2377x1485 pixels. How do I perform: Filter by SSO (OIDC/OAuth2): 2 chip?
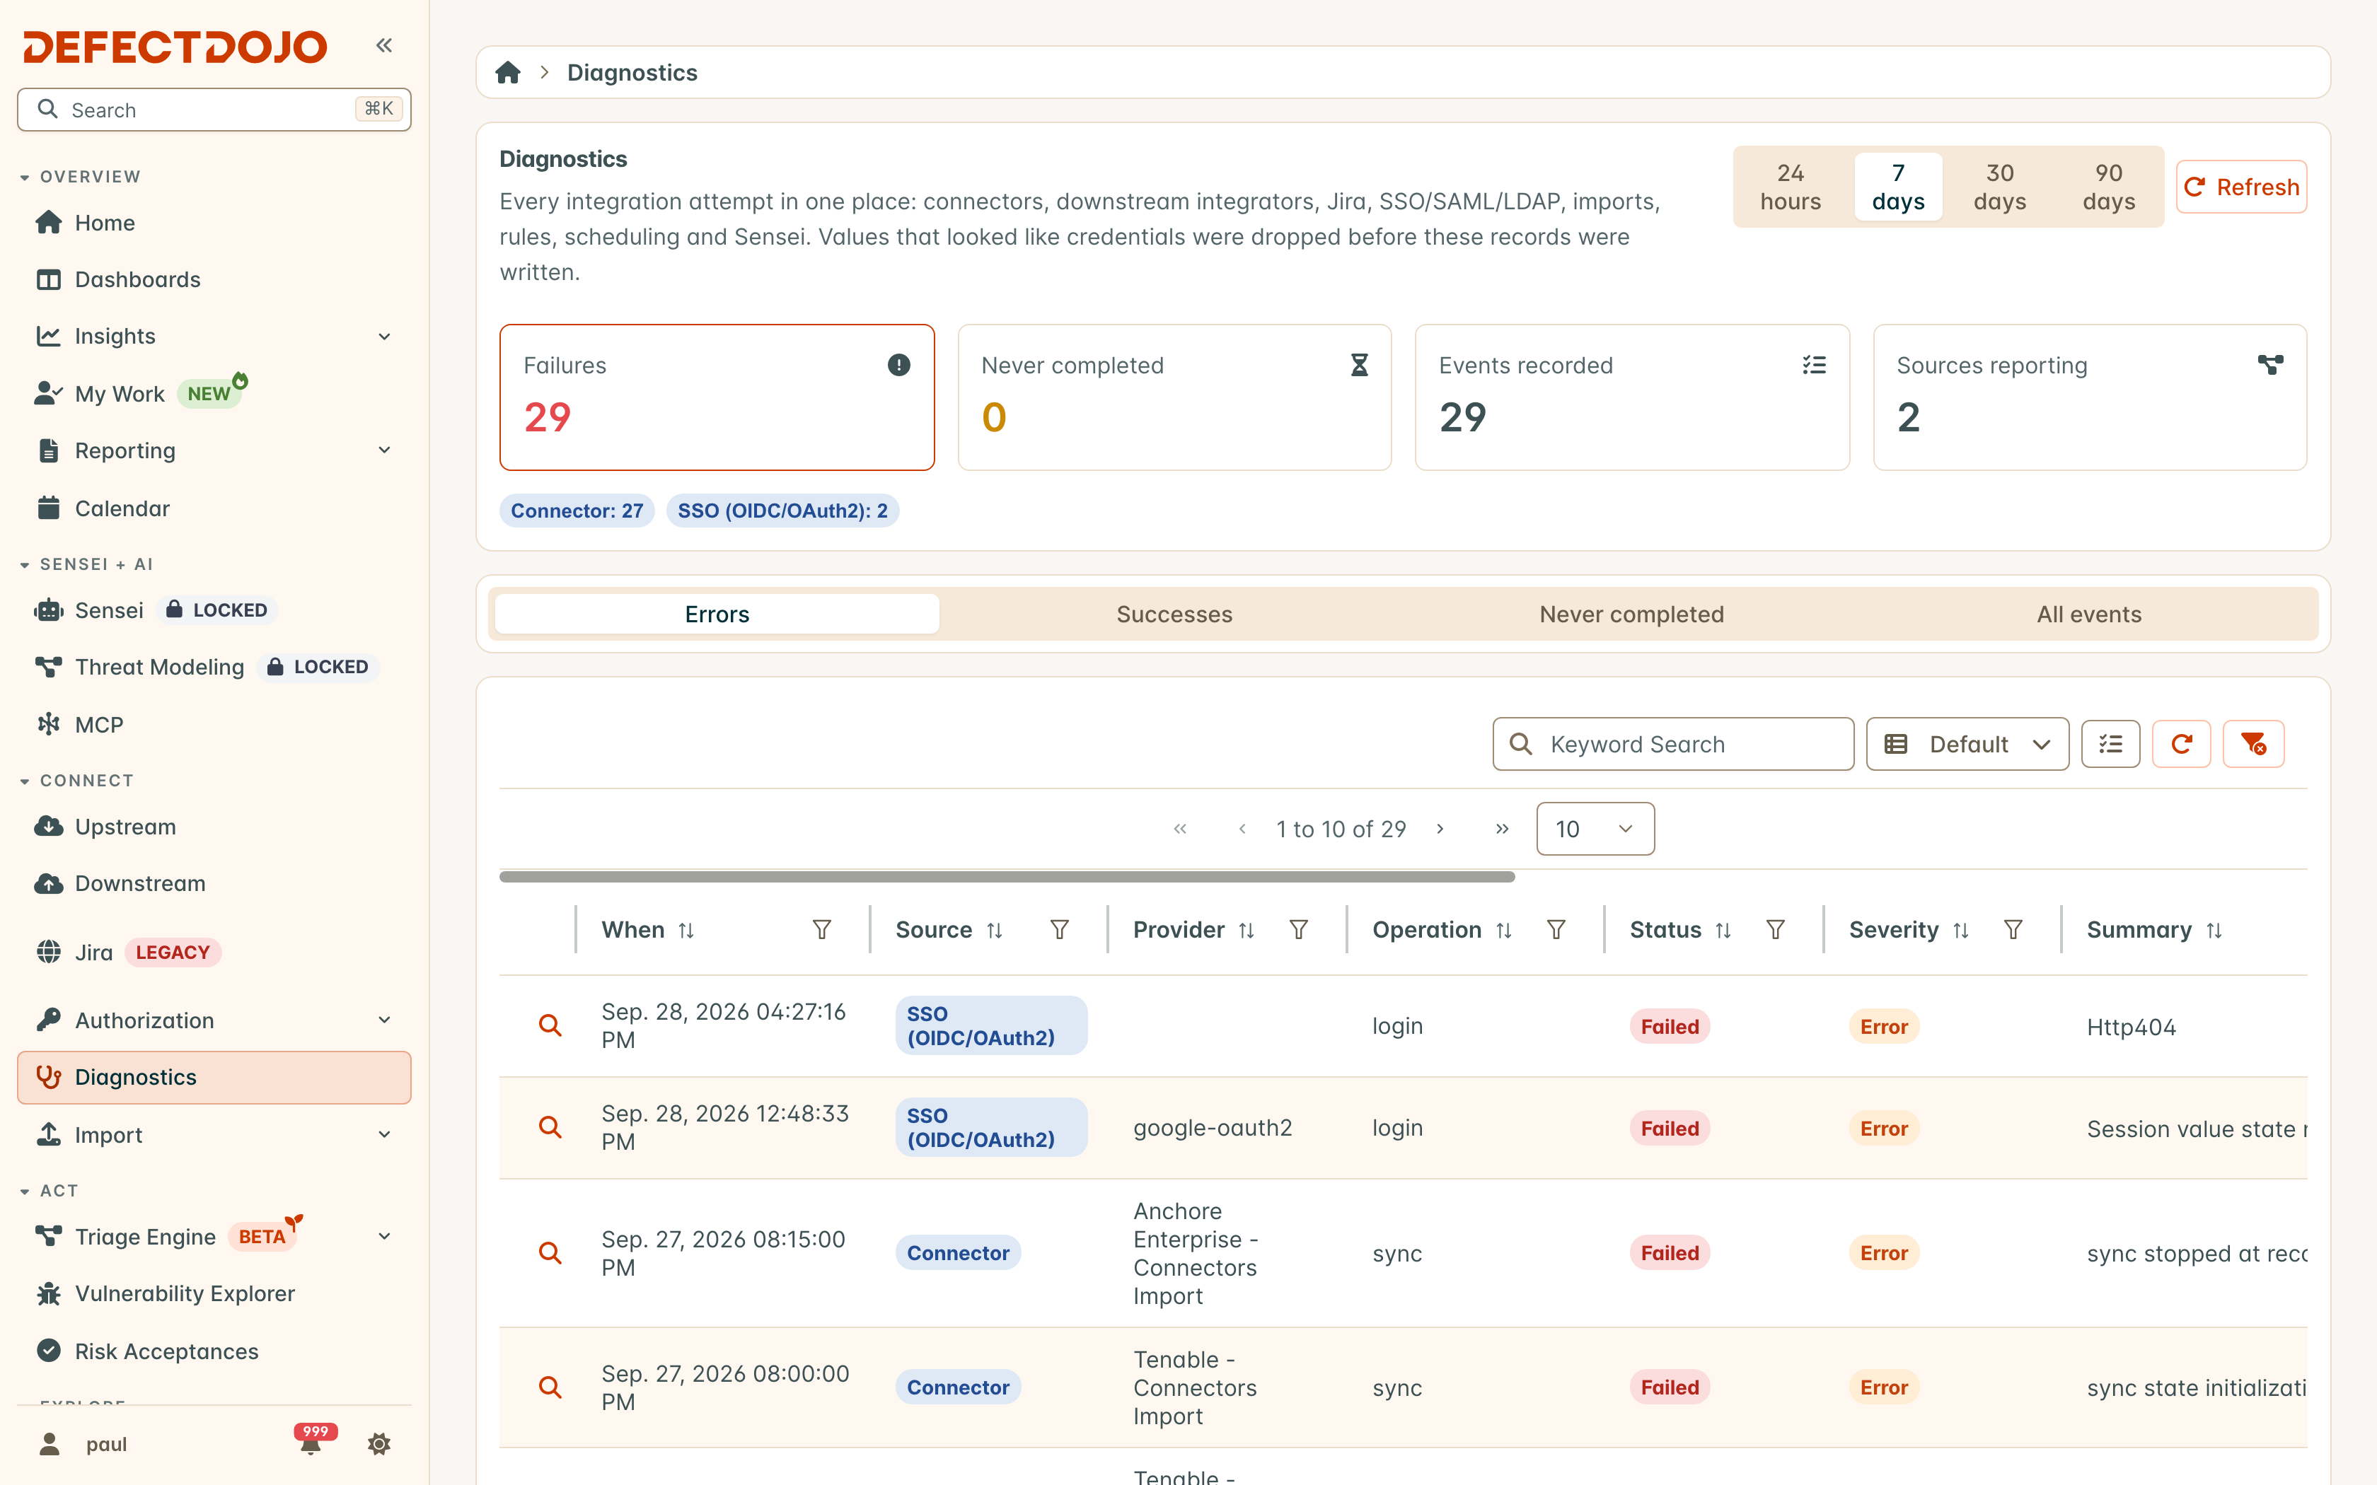click(x=782, y=511)
